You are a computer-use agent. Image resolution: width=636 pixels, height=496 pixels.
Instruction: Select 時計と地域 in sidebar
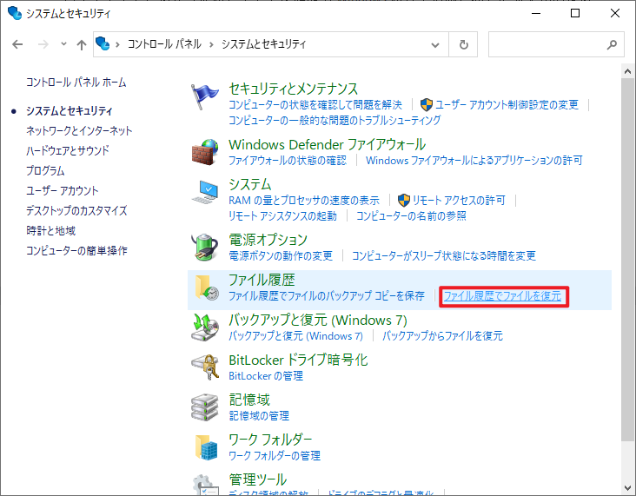51,230
